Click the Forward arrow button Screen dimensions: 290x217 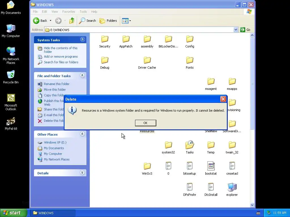[58, 21]
